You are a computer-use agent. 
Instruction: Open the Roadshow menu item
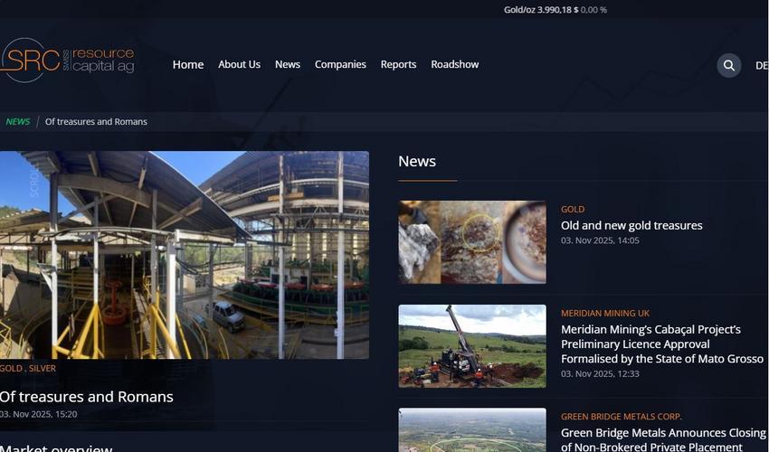(455, 64)
